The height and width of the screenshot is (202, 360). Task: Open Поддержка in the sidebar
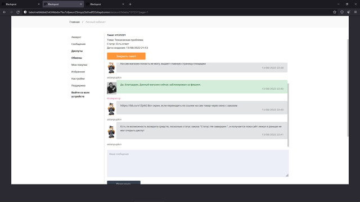tap(78, 85)
